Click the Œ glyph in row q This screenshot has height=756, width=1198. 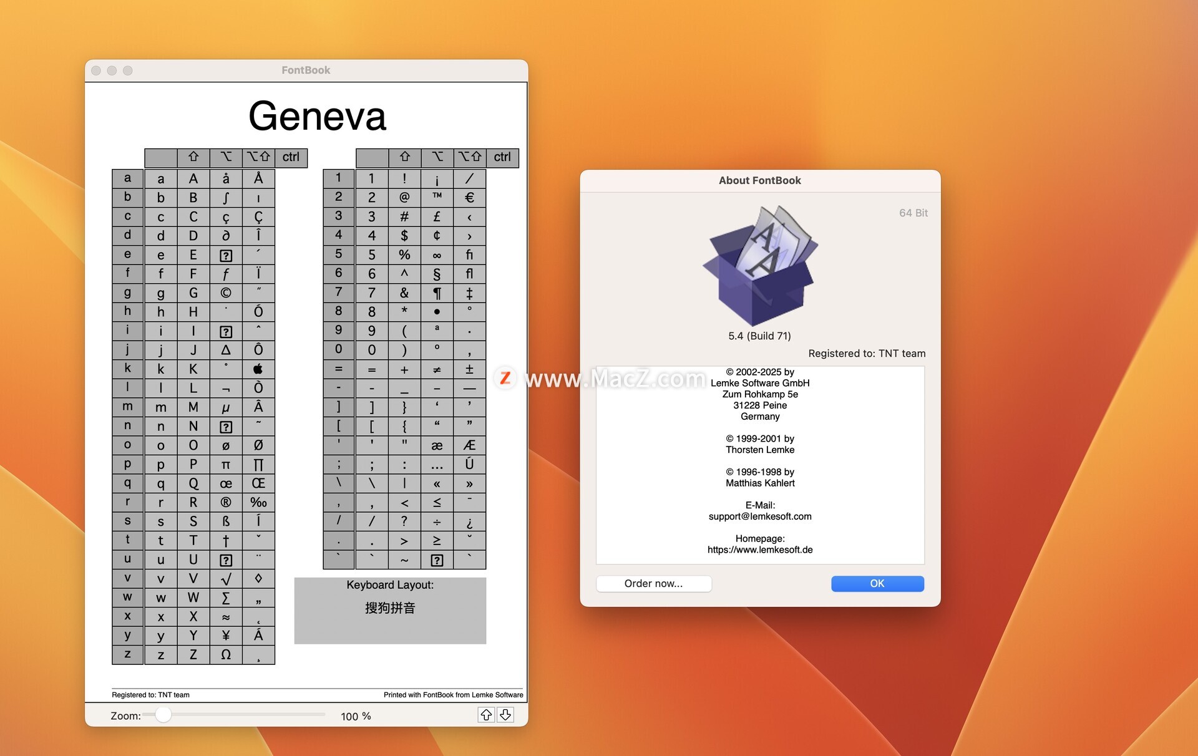pos(258,483)
